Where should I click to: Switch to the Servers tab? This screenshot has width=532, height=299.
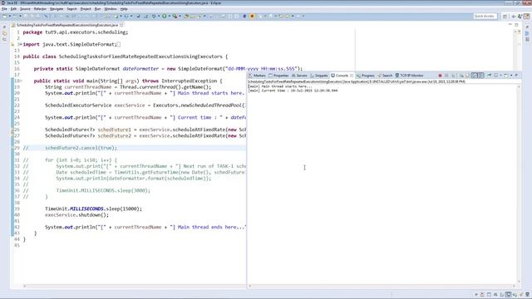299,76
